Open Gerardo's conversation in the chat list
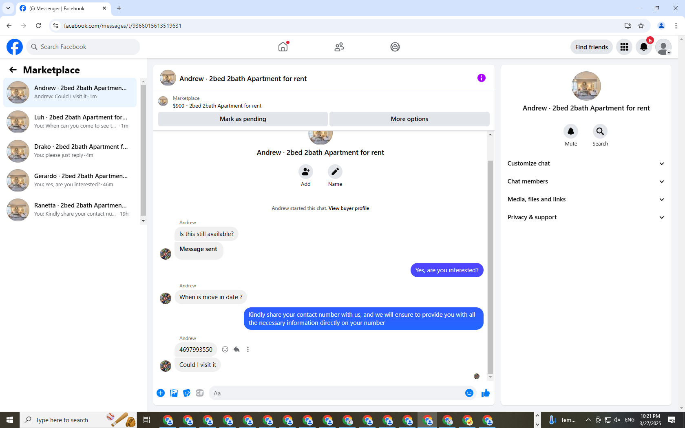The height and width of the screenshot is (428, 685). tap(70, 181)
